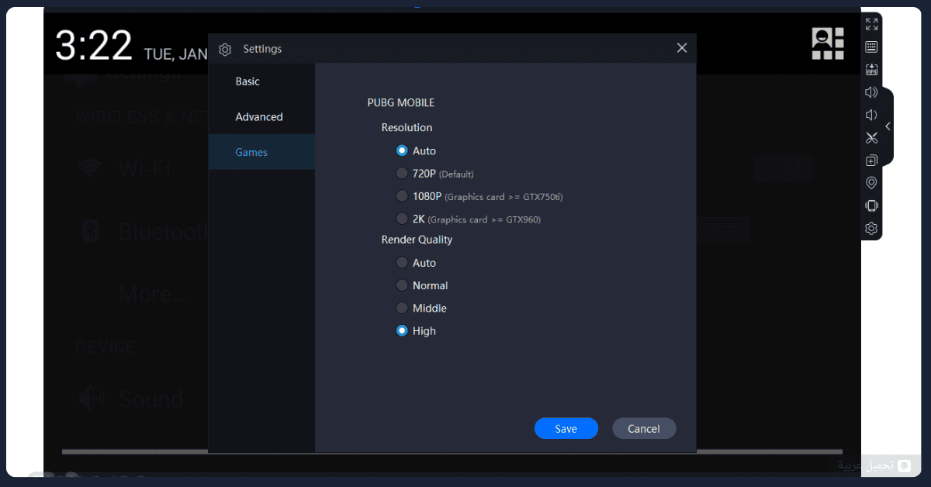Select Auto render quality
Image resolution: width=931 pixels, height=487 pixels.
[x=416, y=263]
